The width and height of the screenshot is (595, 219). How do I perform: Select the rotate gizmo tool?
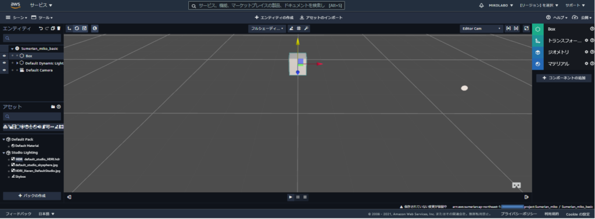click(x=77, y=28)
